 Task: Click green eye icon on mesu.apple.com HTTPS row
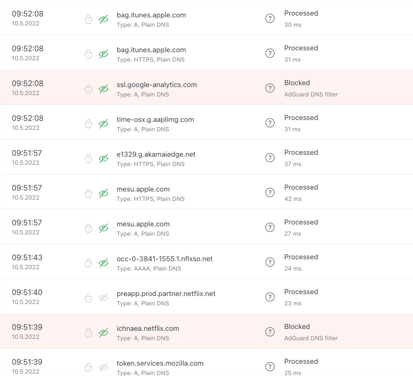pyautogui.click(x=103, y=193)
